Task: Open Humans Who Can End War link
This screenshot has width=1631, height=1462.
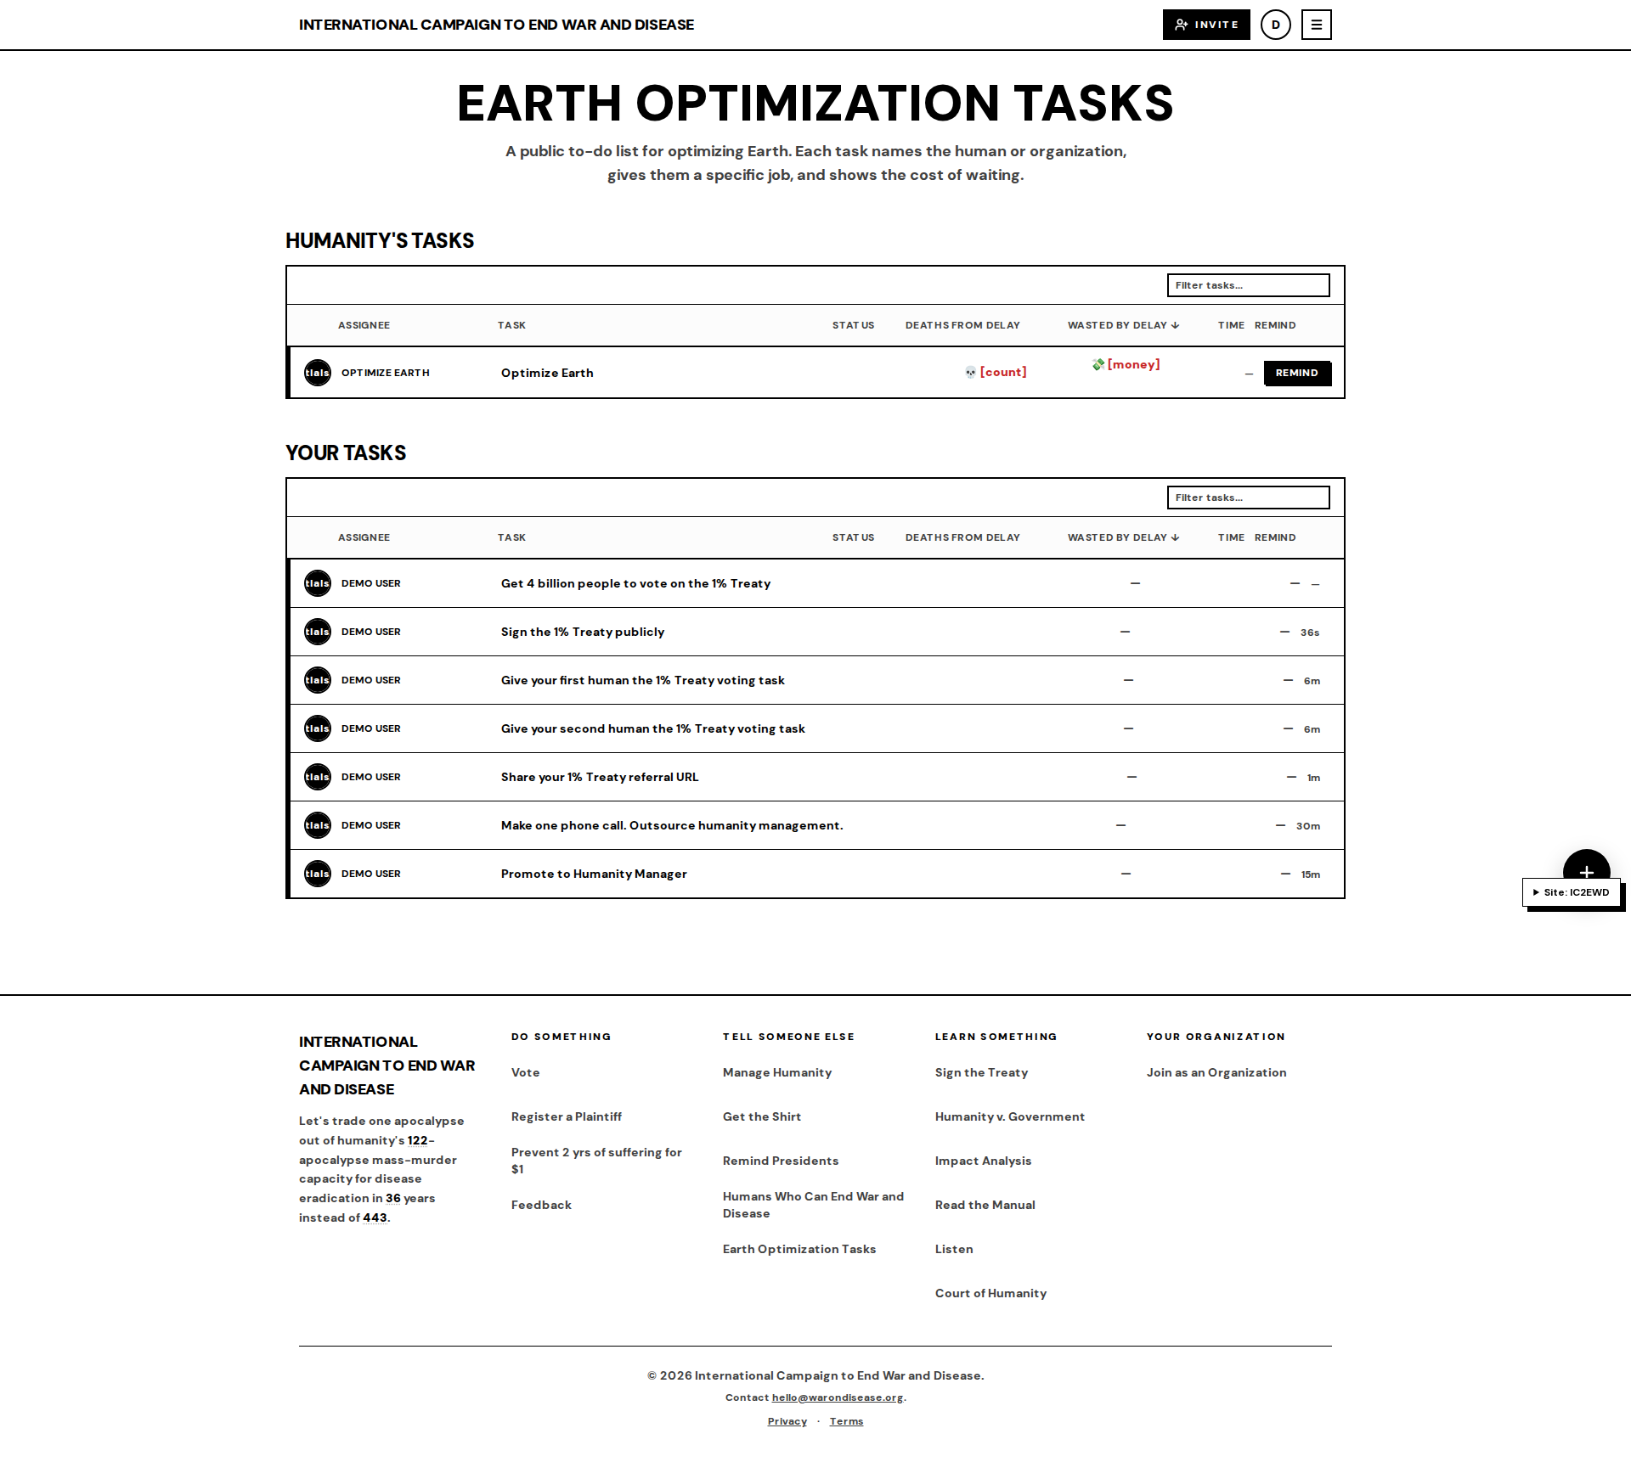Action: pos(813,1205)
